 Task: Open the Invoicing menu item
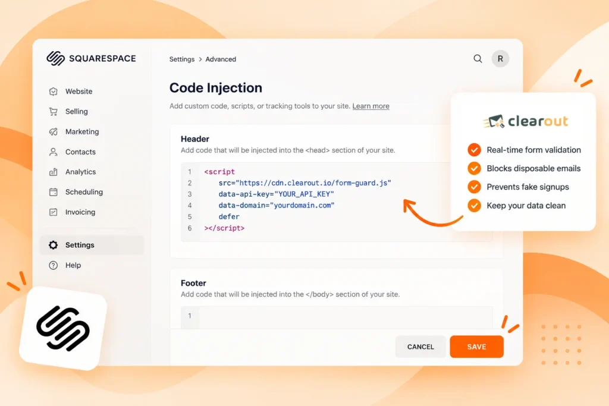click(x=80, y=212)
